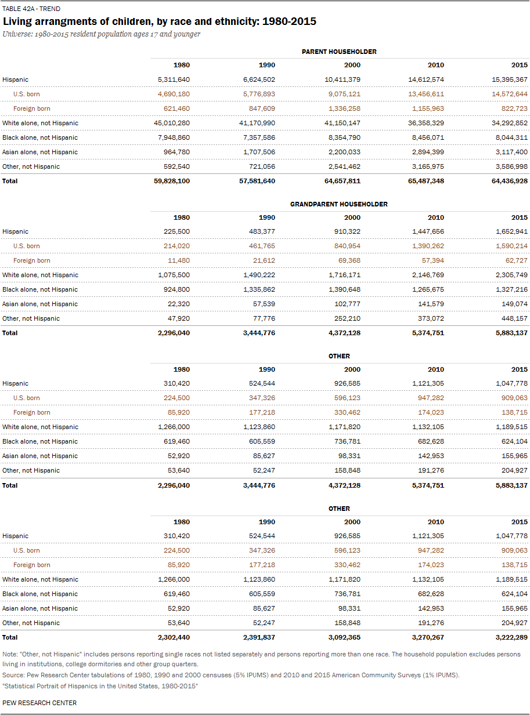
Task: Select the table title about living arrangements
Action: tap(160, 21)
